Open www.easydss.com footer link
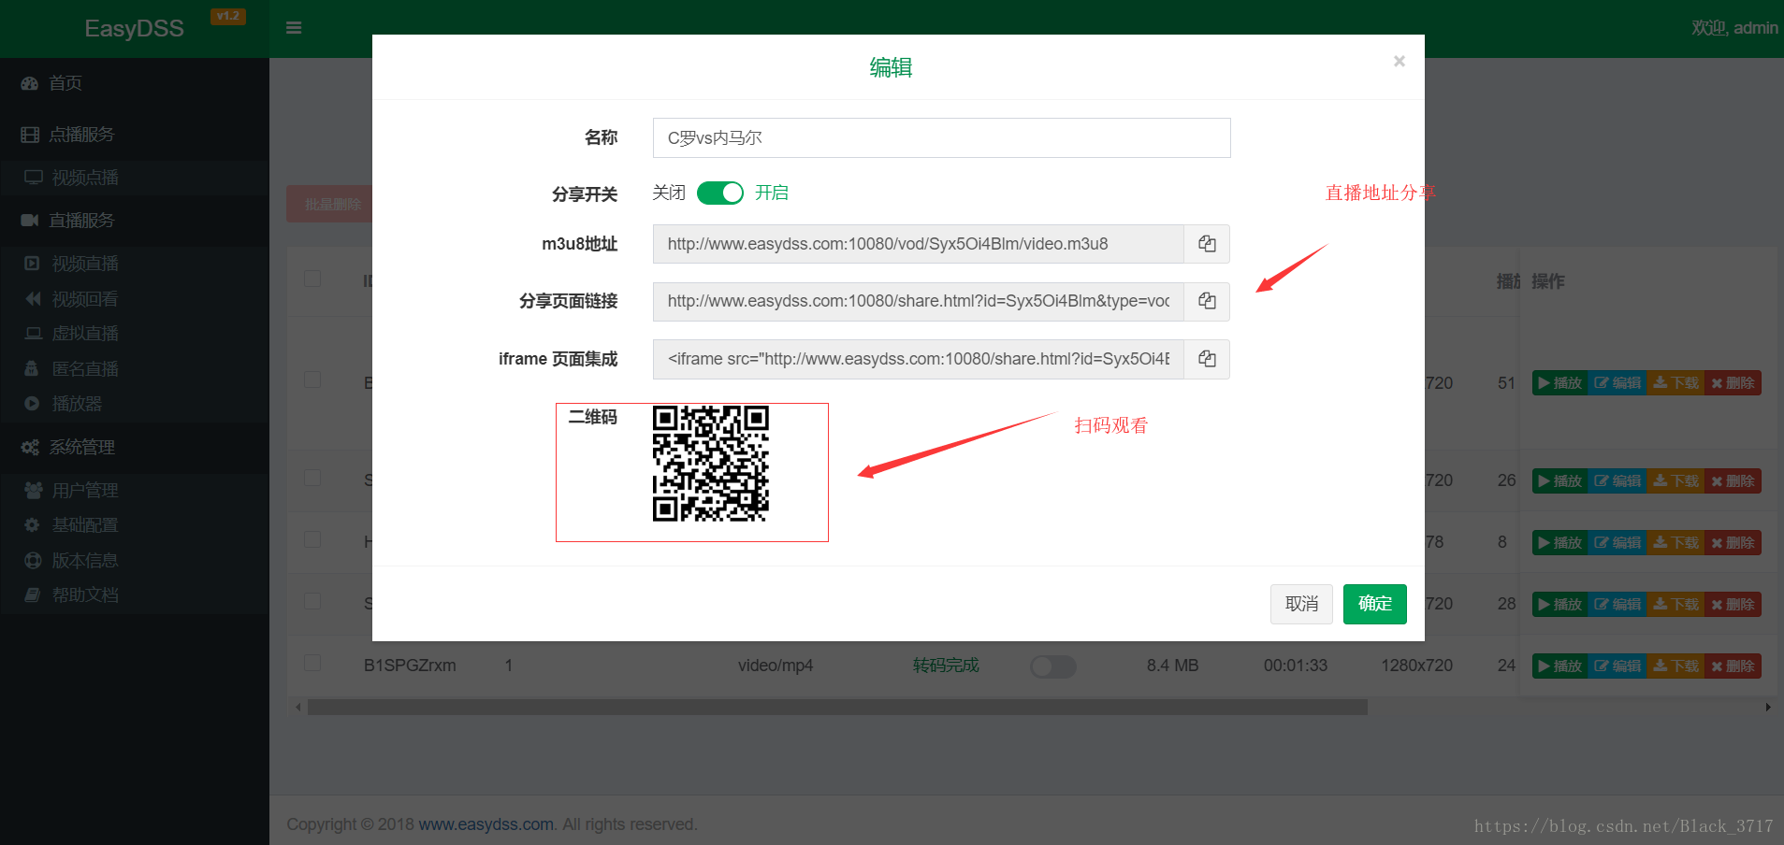Viewport: 1784px width, 845px height. pyautogui.click(x=486, y=824)
